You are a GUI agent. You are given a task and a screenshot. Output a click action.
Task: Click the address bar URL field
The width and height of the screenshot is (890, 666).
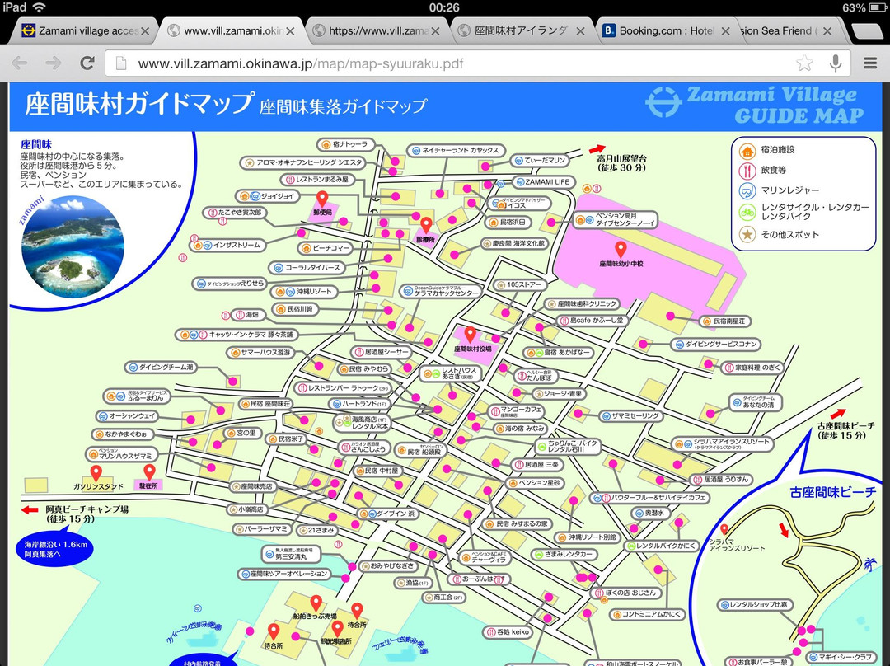[453, 63]
